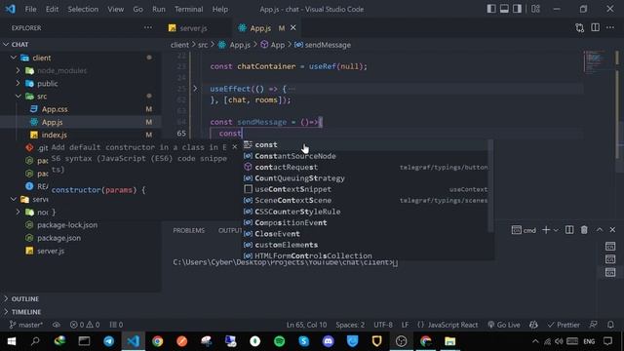The image size is (624, 351).
Task: Open package-lock.json file
Action: [67, 225]
